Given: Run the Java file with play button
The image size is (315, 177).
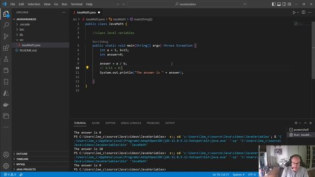Looking at the screenshot, I should (x=294, y=12).
